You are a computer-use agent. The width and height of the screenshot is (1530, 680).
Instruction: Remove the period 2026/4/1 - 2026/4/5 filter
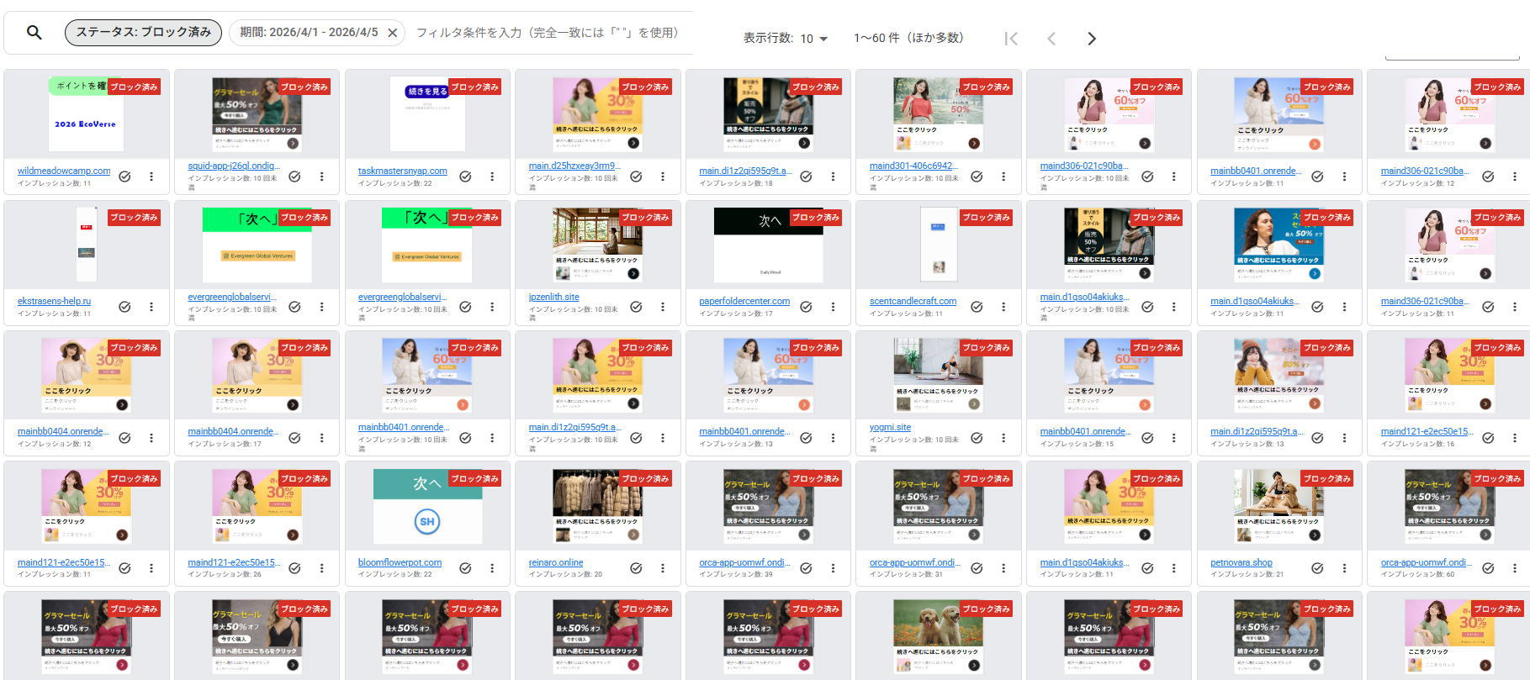tap(392, 33)
